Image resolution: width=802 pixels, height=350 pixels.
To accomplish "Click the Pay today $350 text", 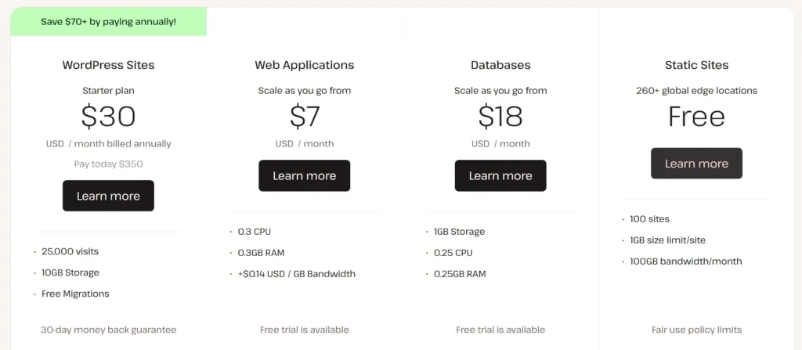I will [108, 164].
